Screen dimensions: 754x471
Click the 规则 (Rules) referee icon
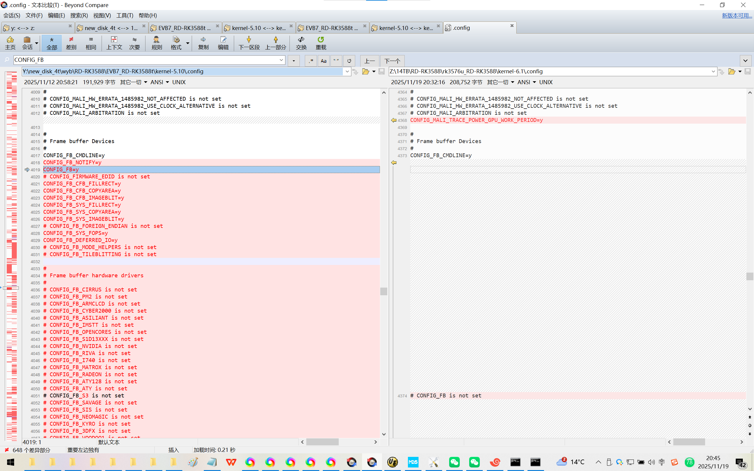click(x=156, y=43)
